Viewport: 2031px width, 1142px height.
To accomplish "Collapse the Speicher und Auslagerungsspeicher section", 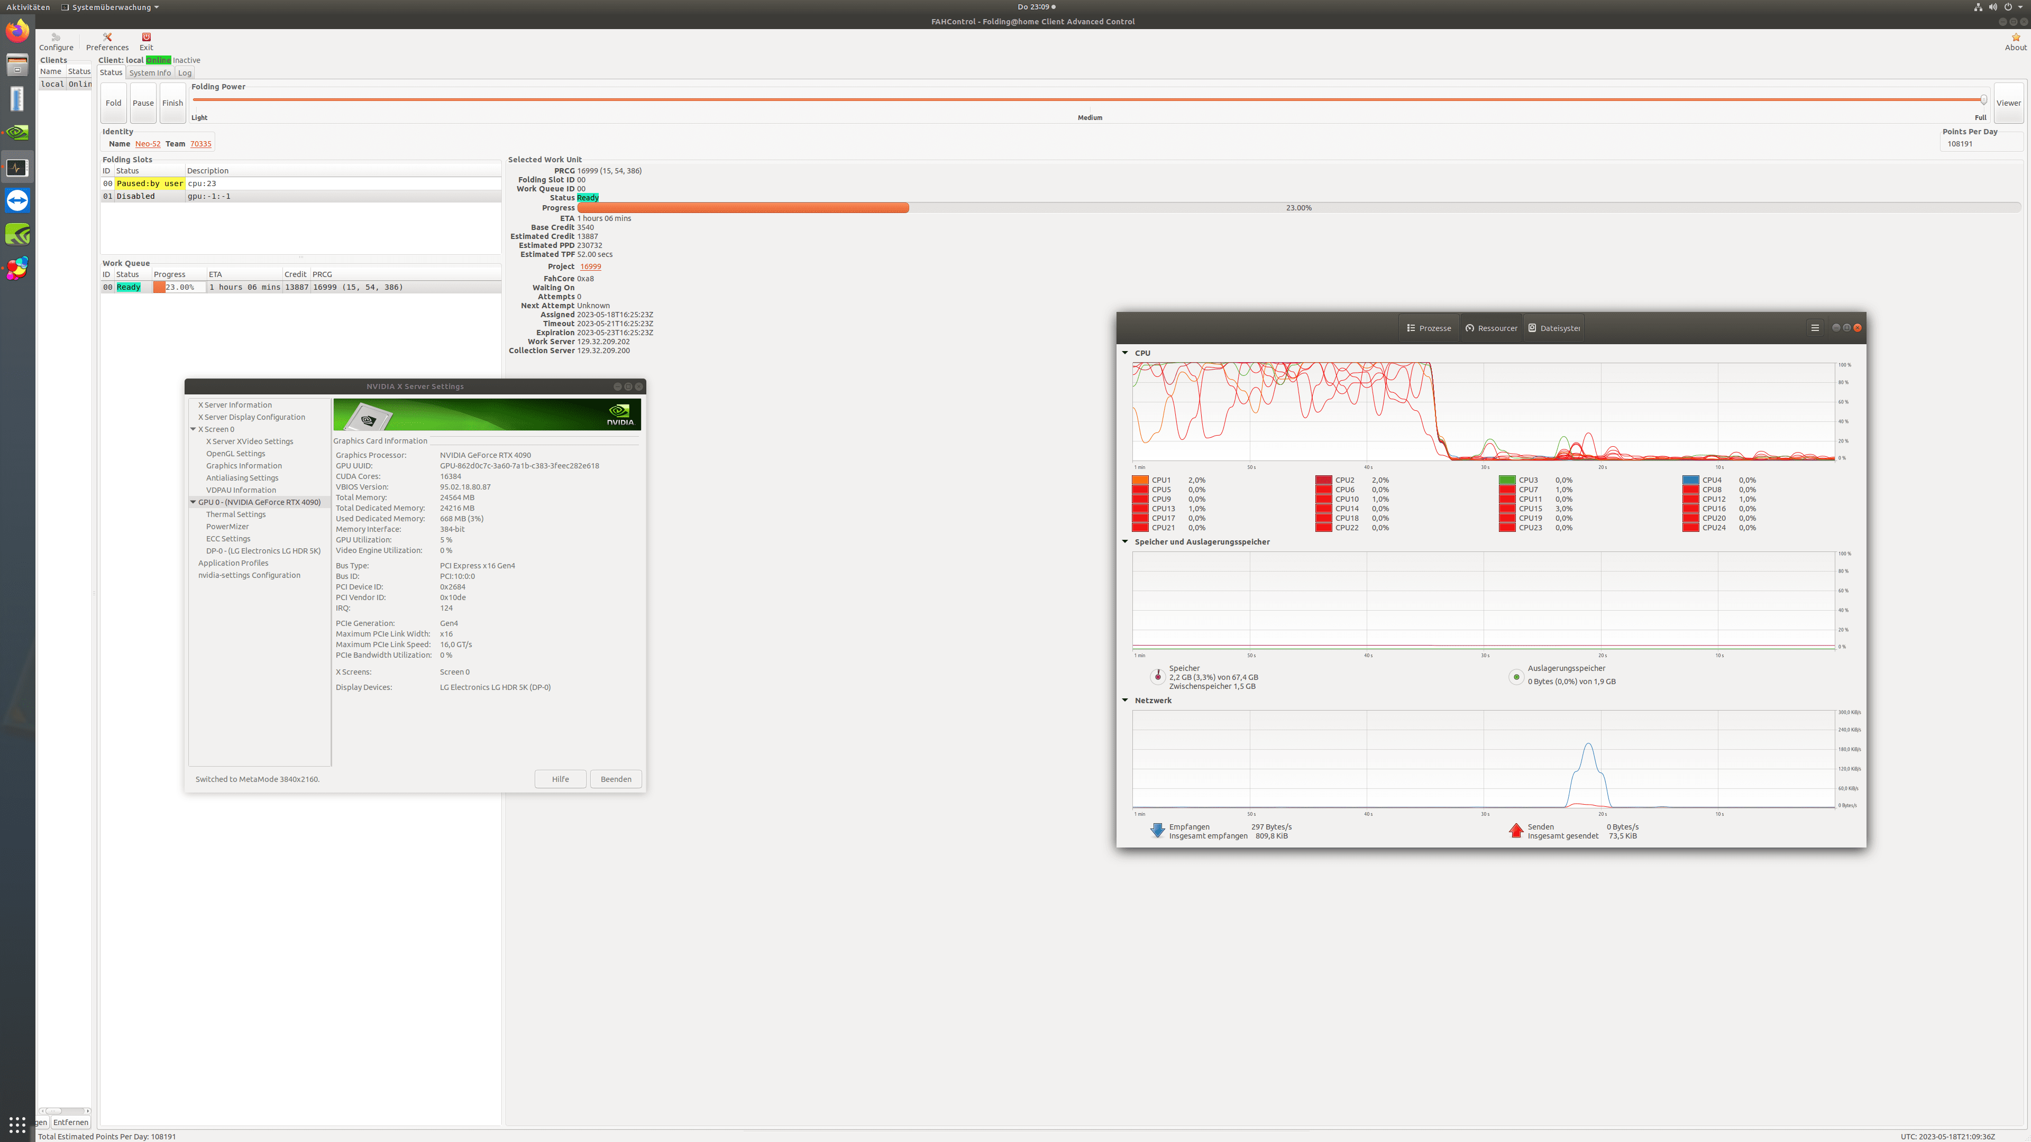I will pyautogui.click(x=1125, y=541).
